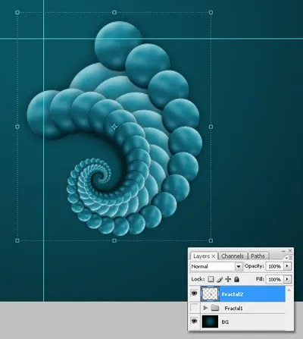Switch to the Channels tab
This screenshot has height=339, width=303.
click(233, 256)
